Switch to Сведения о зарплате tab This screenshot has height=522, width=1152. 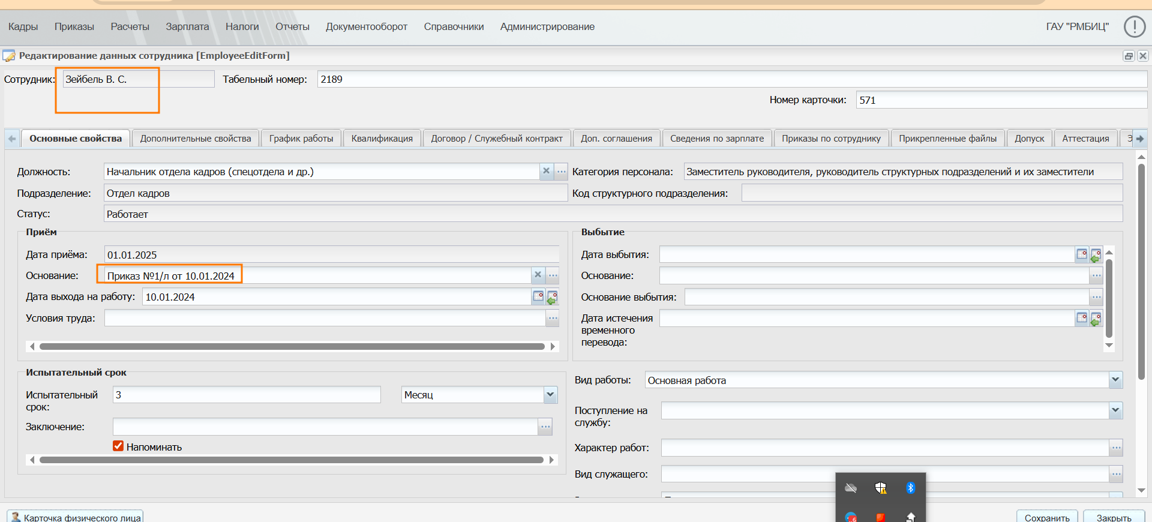coord(717,138)
